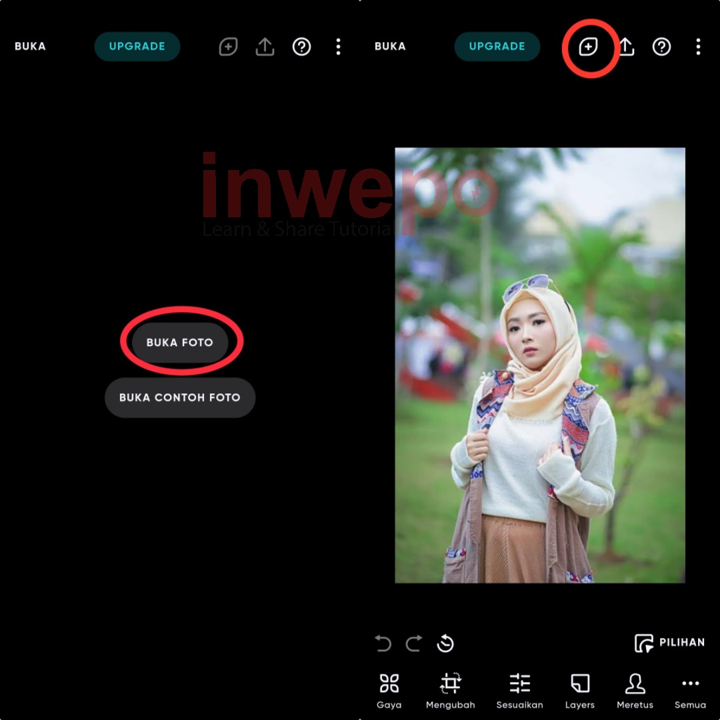Image resolution: width=720 pixels, height=720 pixels.
Task: Click the redo arrow icon
Action: pos(413,644)
